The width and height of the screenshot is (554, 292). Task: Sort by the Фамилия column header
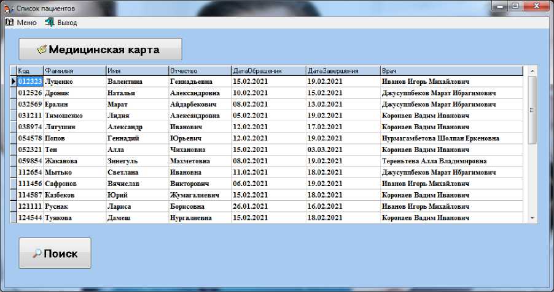coord(74,71)
